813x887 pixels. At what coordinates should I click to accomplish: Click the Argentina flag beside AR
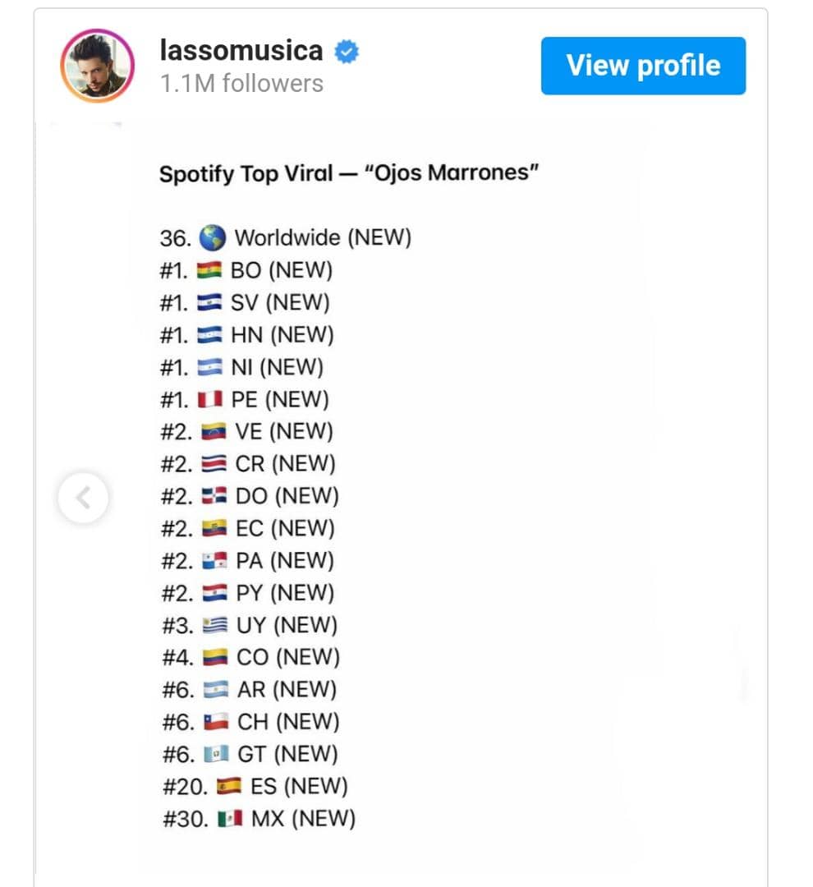tap(215, 690)
